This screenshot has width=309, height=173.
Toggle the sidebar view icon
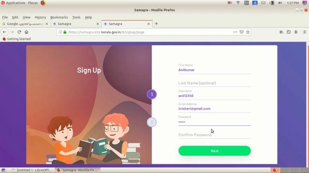point(289,32)
